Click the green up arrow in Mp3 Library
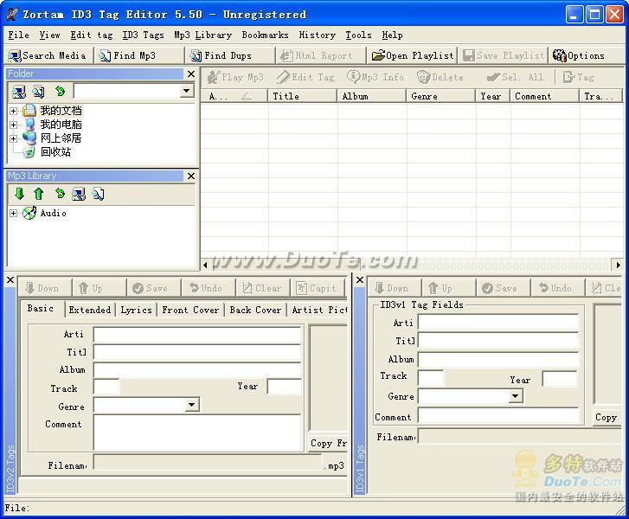Screen dimensions: 629x519 pos(39,194)
